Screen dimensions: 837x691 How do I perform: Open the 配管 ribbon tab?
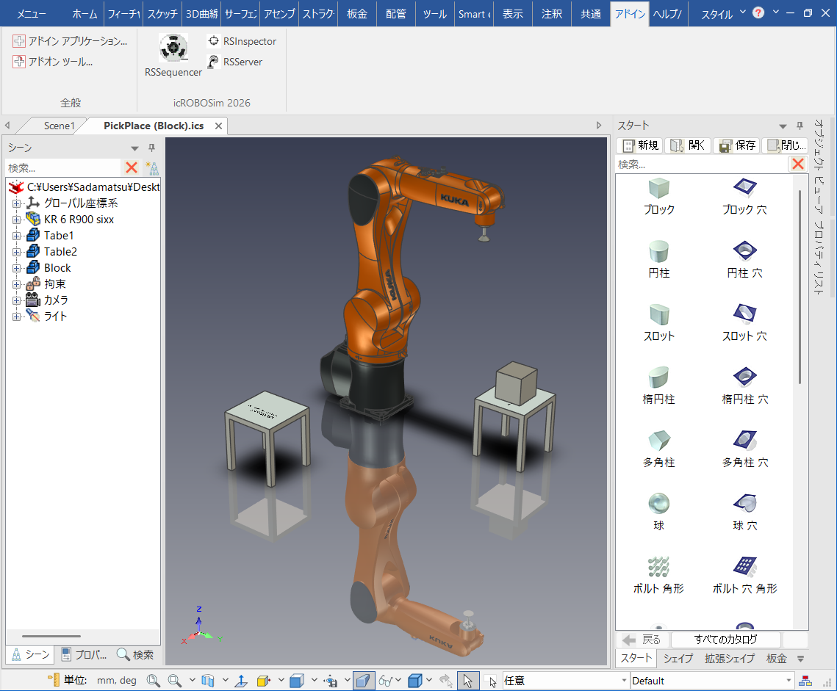point(395,14)
